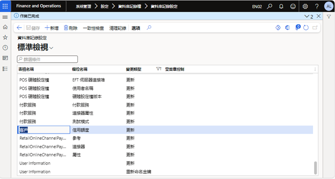Open the filter pane funnel icon
335x179 pixels.
tap(329, 16)
